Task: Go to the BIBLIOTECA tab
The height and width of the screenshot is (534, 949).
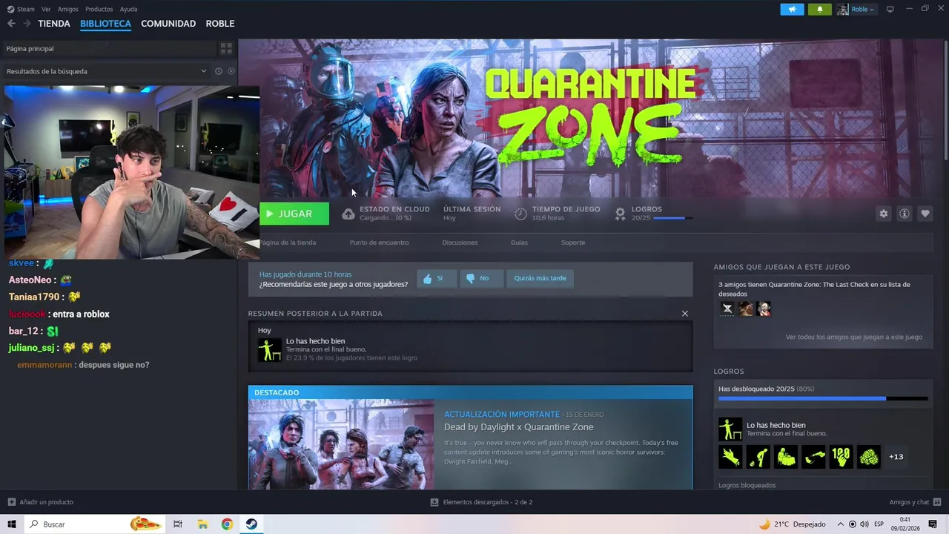Action: tap(105, 24)
